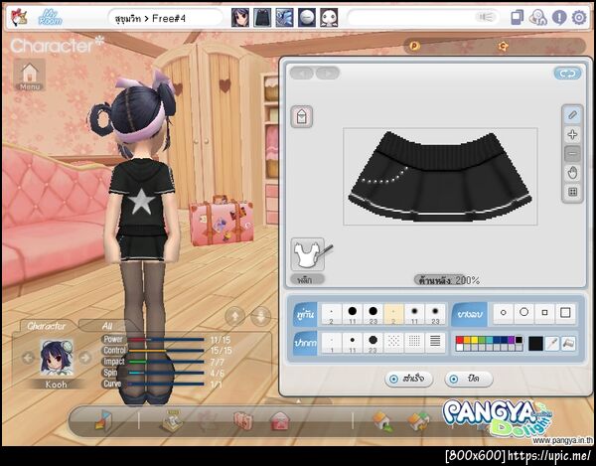Image resolution: width=596 pixels, height=466 pixels.
Task: Open the large current color box
Action: pos(535,344)
